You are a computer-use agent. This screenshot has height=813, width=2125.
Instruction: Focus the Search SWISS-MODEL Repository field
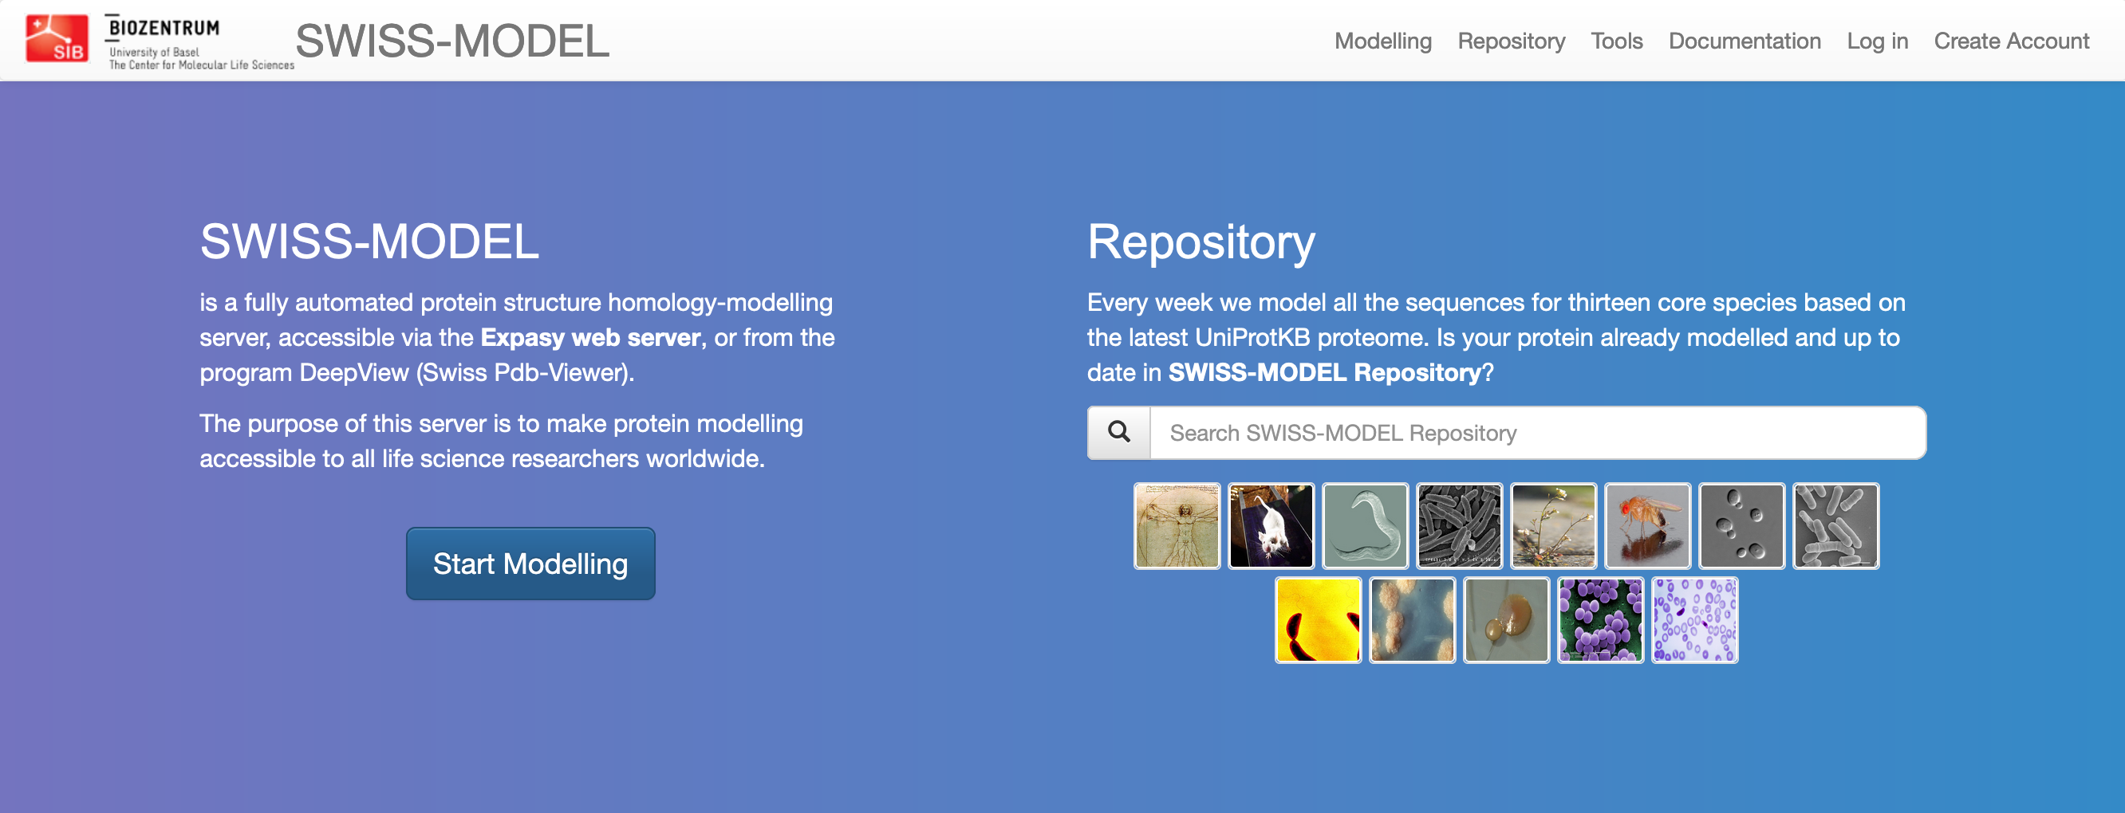[1538, 432]
